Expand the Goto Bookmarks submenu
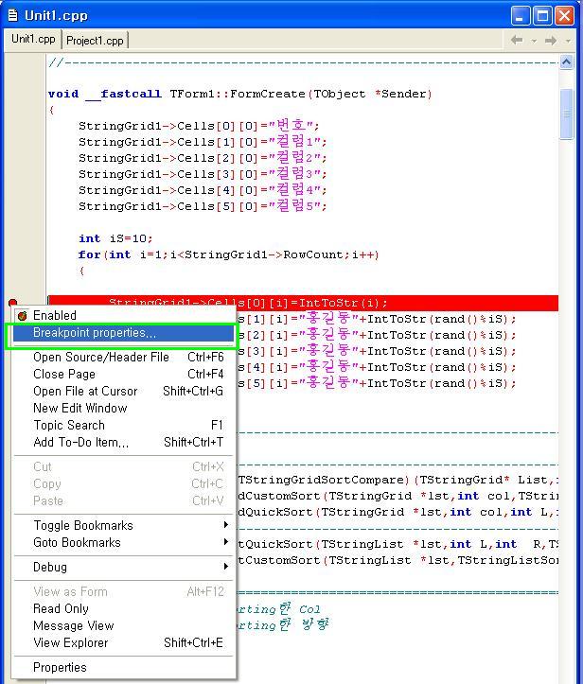The image size is (583, 684). pos(77,542)
